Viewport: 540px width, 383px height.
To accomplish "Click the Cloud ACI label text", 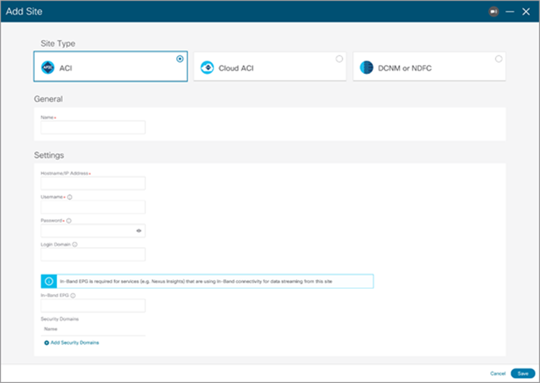I will [x=236, y=69].
